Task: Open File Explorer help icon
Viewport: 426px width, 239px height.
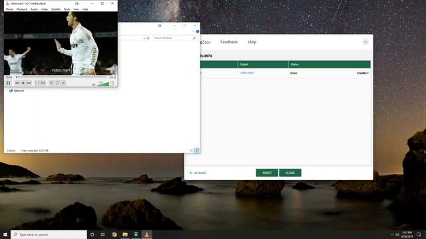Action: pos(198,31)
